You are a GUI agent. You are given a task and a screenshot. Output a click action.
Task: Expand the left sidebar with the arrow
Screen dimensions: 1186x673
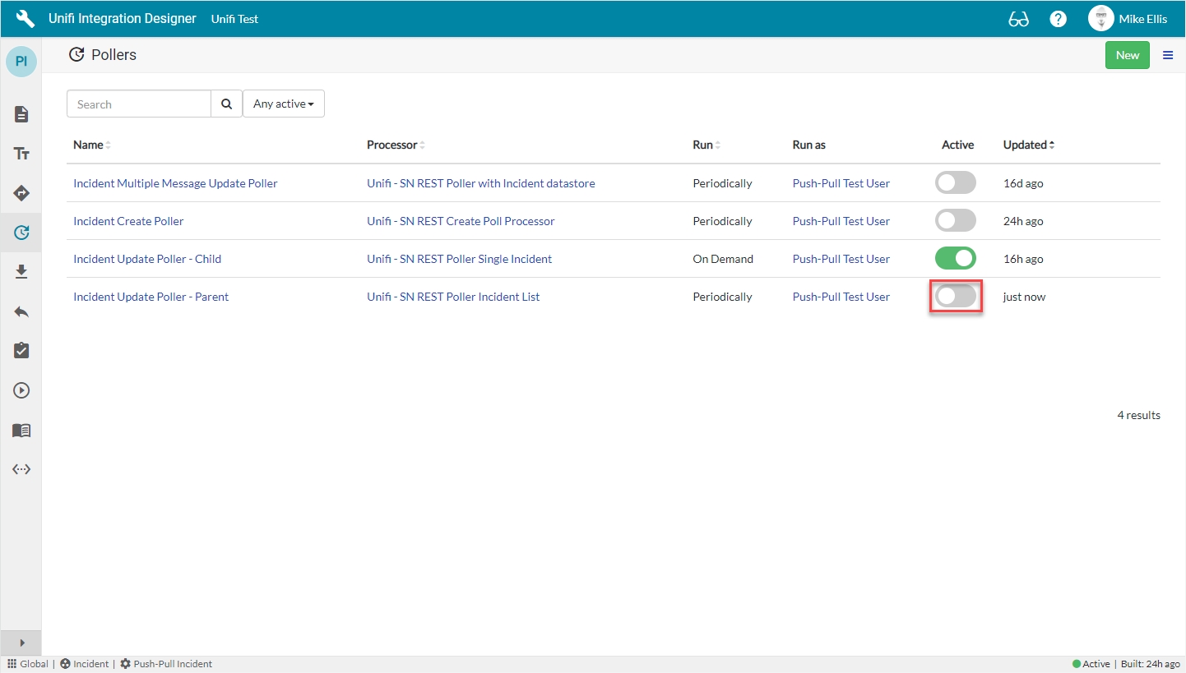[x=21, y=643]
